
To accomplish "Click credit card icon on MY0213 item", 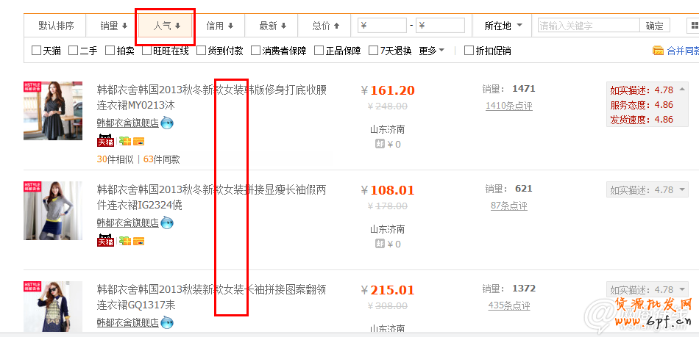I will click(138, 142).
